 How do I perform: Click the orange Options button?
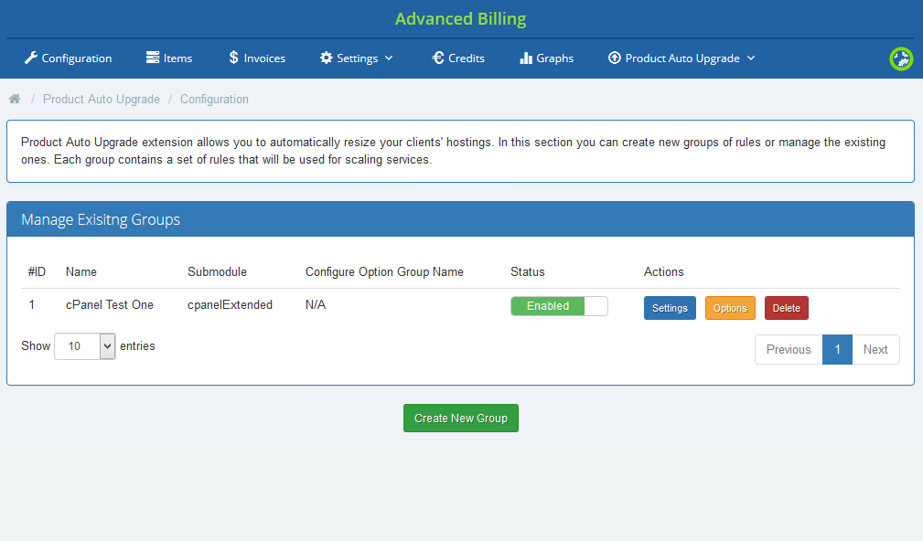[730, 308]
